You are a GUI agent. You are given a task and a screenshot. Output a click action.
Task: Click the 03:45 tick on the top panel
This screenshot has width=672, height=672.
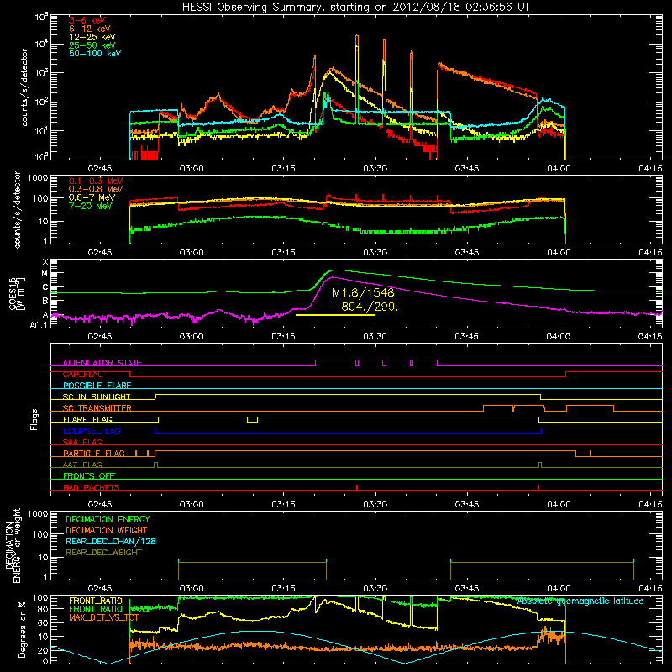click(x=467, y=169)
